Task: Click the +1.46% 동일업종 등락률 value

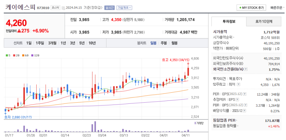Action: [274, 126]
